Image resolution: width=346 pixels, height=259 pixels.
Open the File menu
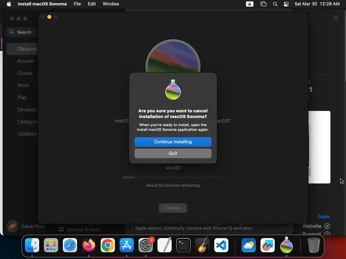[77, 4]
